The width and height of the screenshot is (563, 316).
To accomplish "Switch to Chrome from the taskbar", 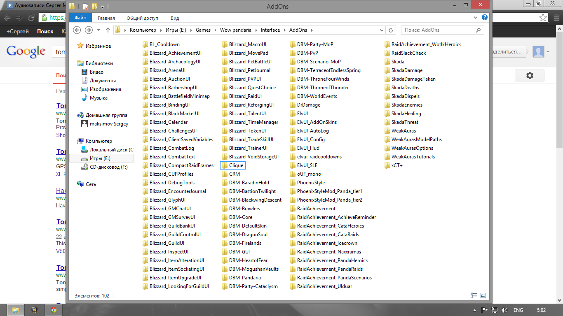I will [54, 310].
